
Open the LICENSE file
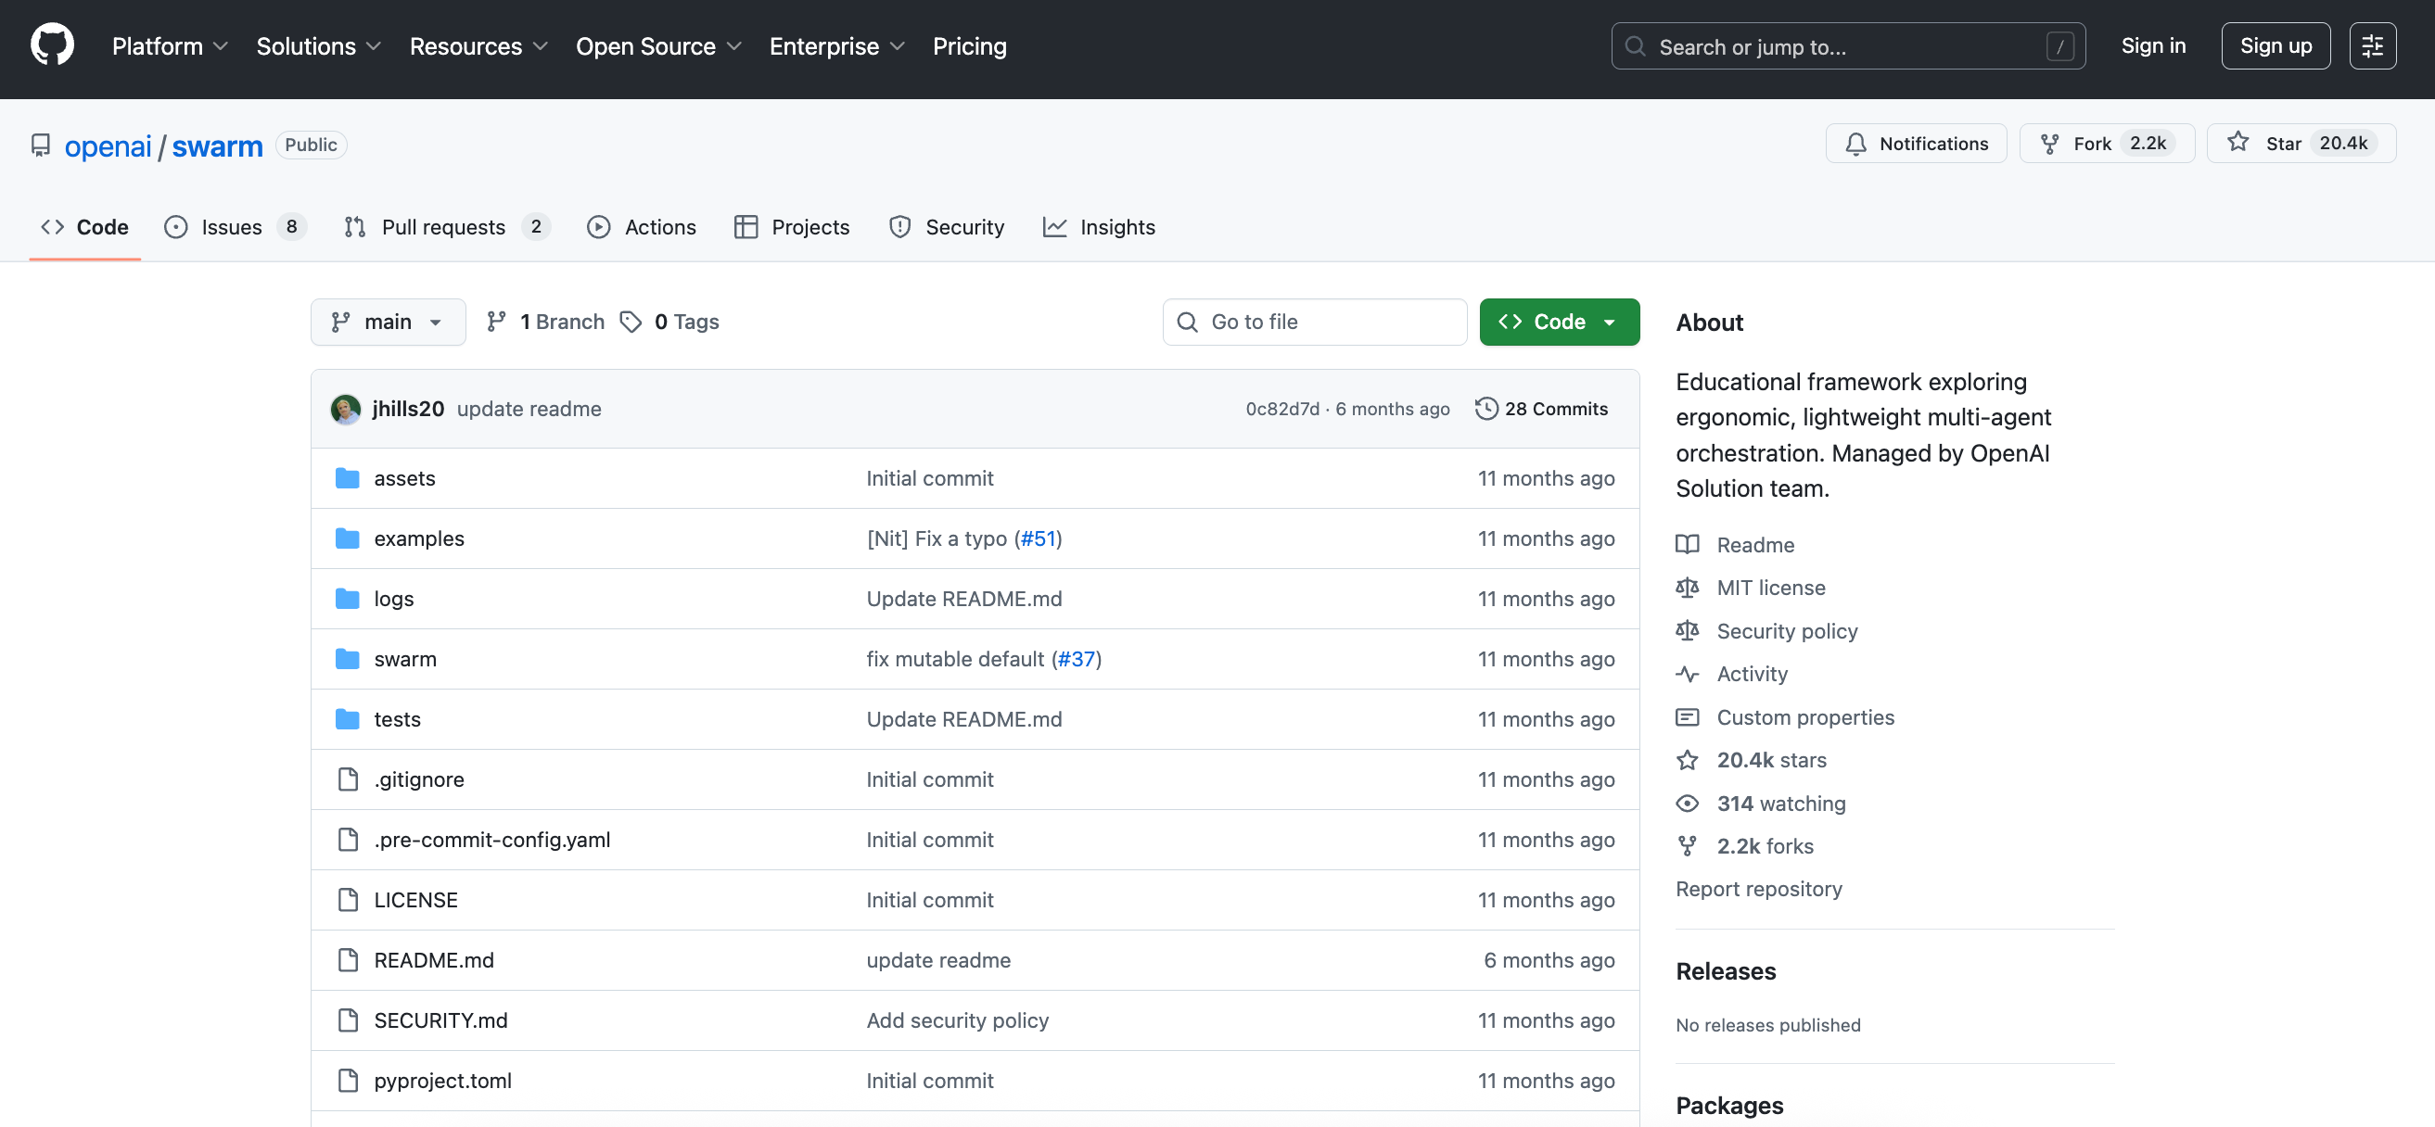(416, 900)
